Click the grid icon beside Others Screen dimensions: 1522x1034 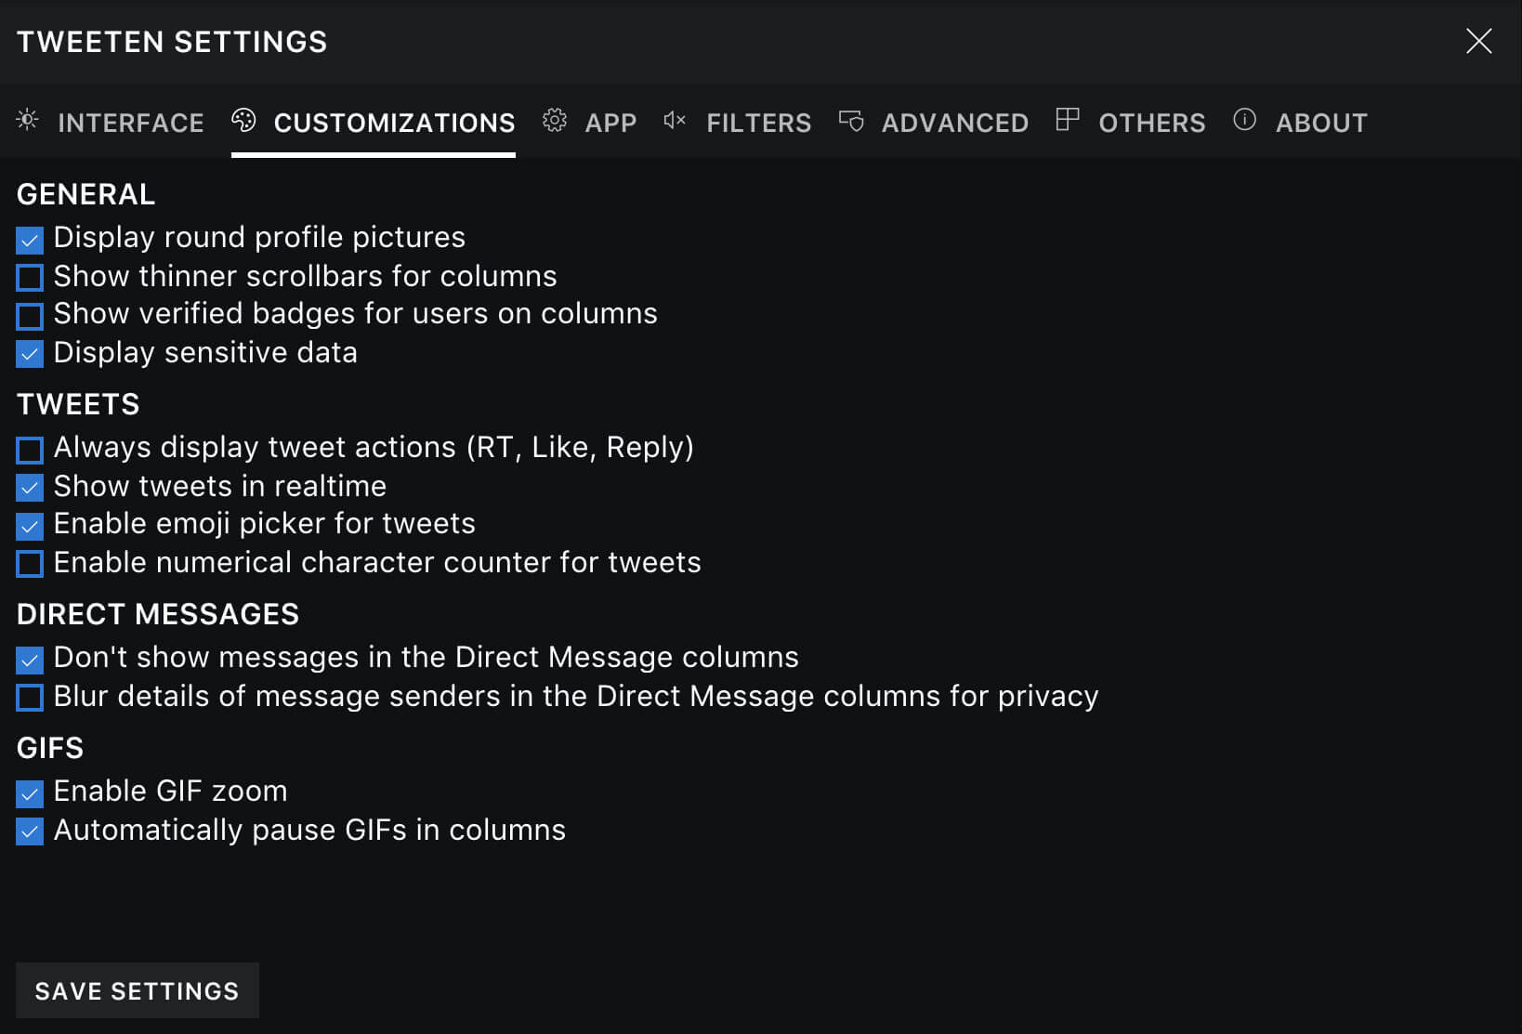(1068, 120)
